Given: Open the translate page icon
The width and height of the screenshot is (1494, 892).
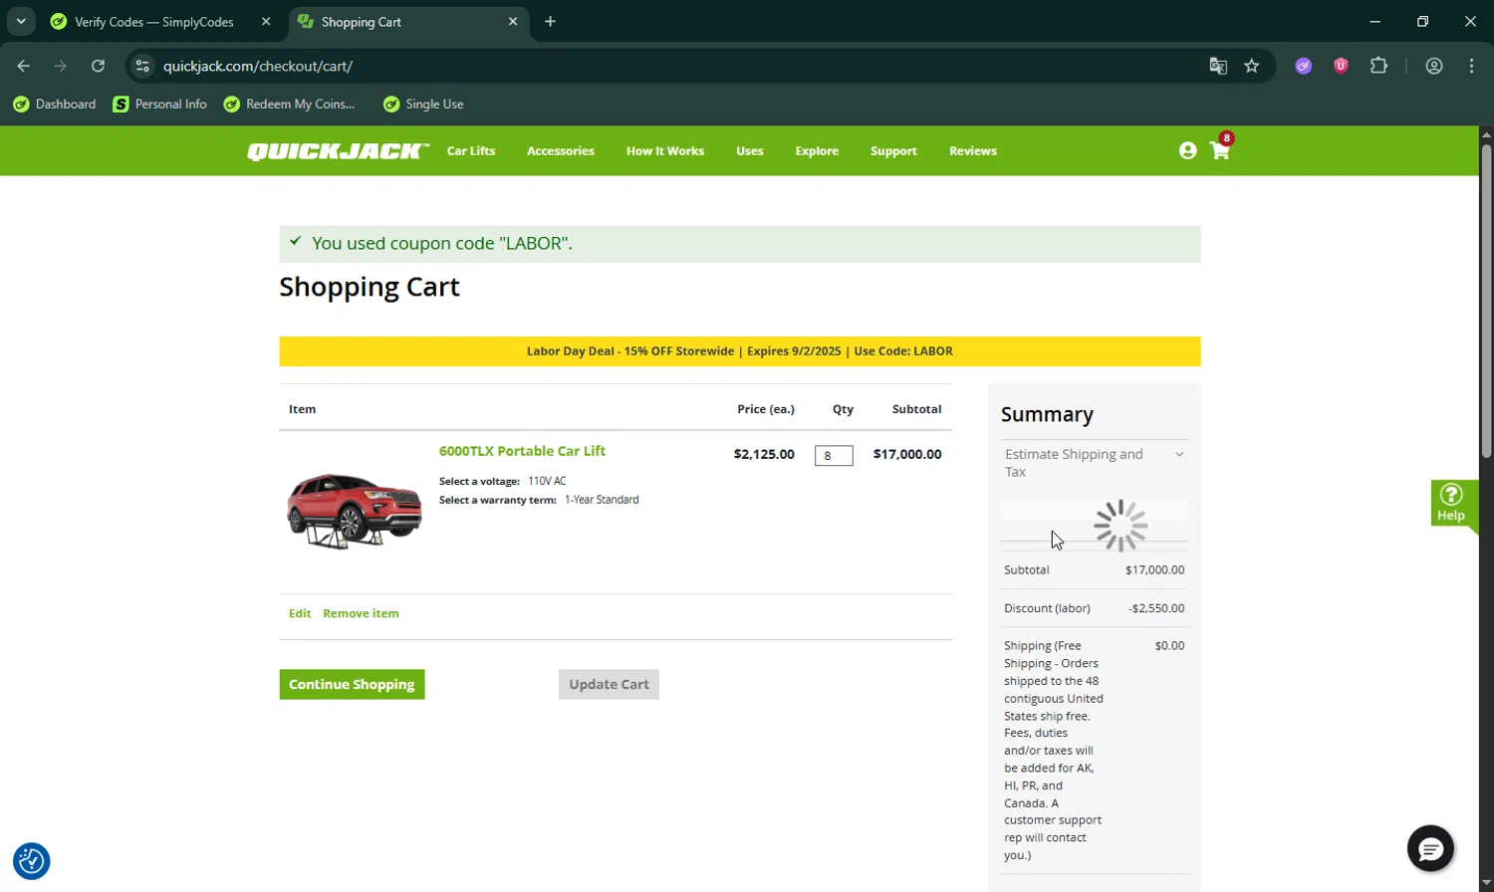Looking at the screenshot, I should (1218, 66).
